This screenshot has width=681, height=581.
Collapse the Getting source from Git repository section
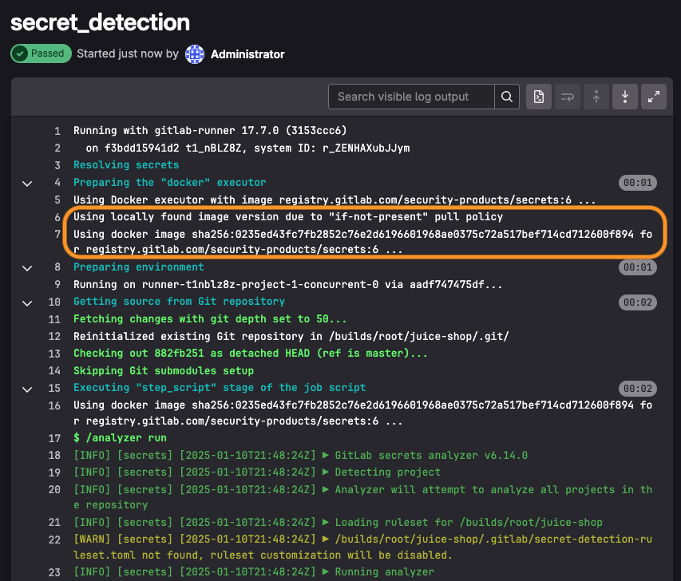[27, 302]
